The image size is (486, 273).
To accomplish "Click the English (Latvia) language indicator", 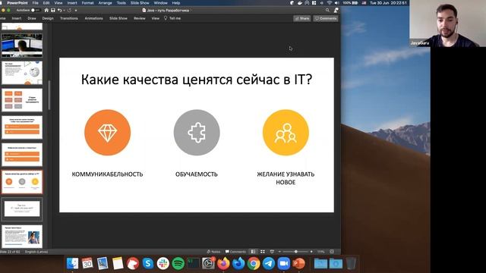I will tap(36, 252).
